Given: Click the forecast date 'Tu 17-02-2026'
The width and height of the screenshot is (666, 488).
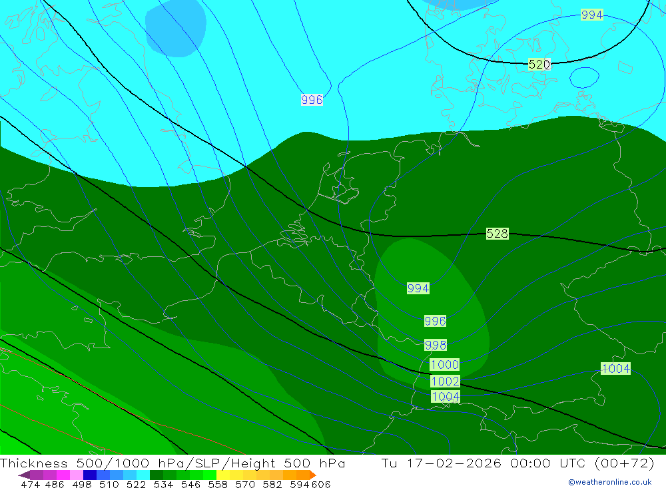Looking at the screenshot, I should 442,463.
